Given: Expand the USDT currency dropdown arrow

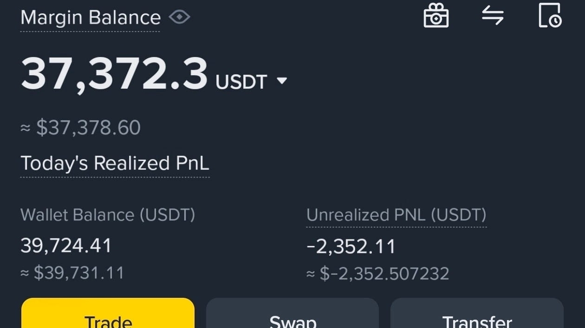Looking at the screenshot, I should click(x=282, y=81).
